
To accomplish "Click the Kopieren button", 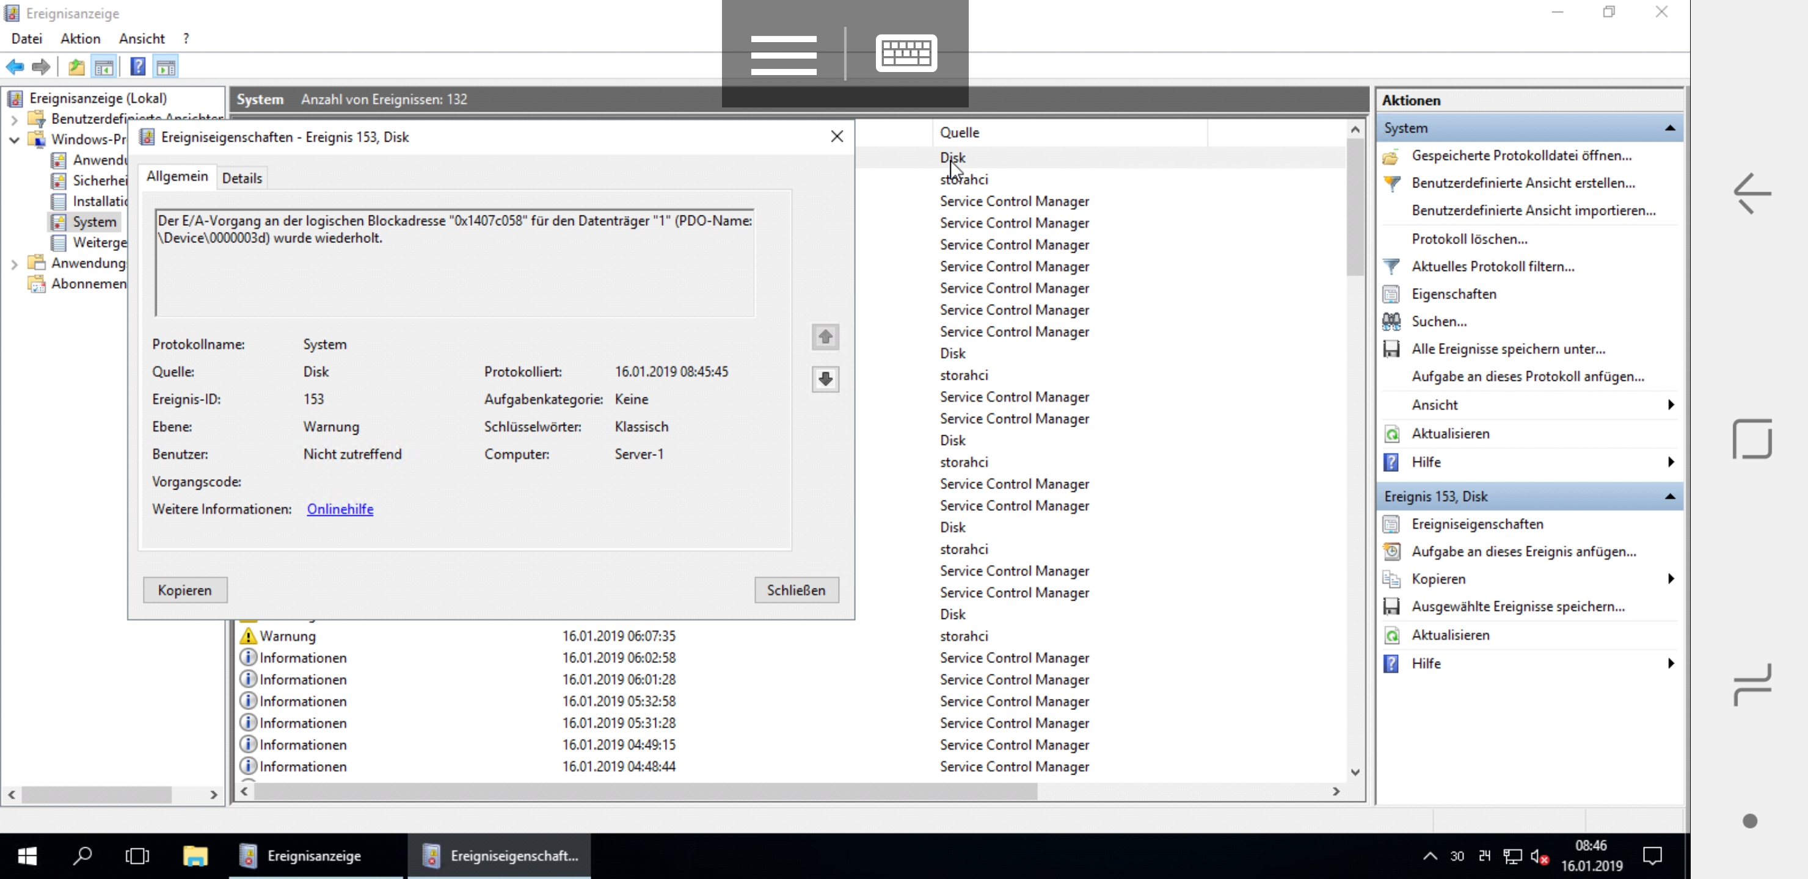I will (184, 590).
